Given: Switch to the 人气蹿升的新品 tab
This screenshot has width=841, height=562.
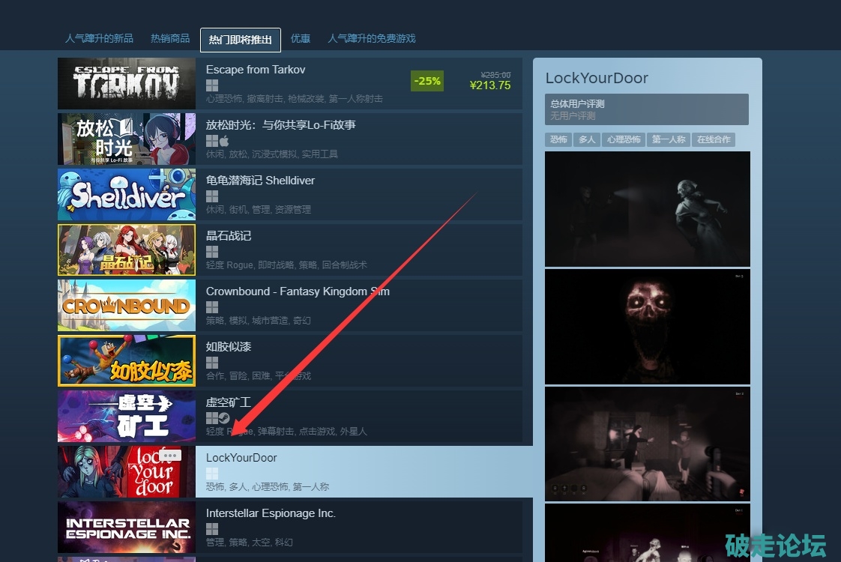Looking at the screenshot, I should pos(99,39).
